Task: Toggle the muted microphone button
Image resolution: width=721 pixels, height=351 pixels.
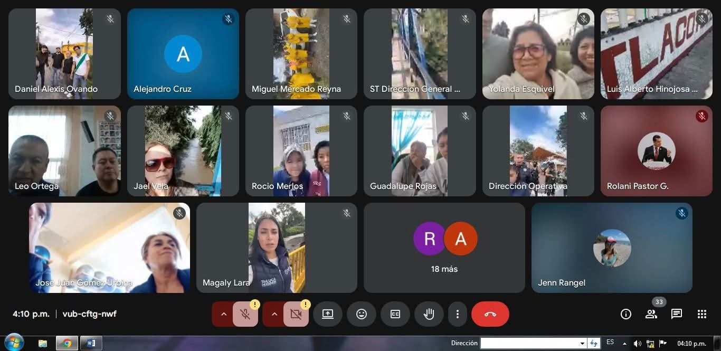Action: tap(245, 315)
